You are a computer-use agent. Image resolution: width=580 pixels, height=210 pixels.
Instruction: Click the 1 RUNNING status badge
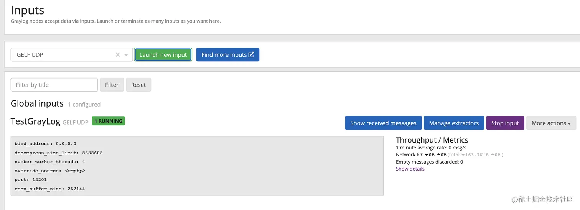tap(108, 121)
